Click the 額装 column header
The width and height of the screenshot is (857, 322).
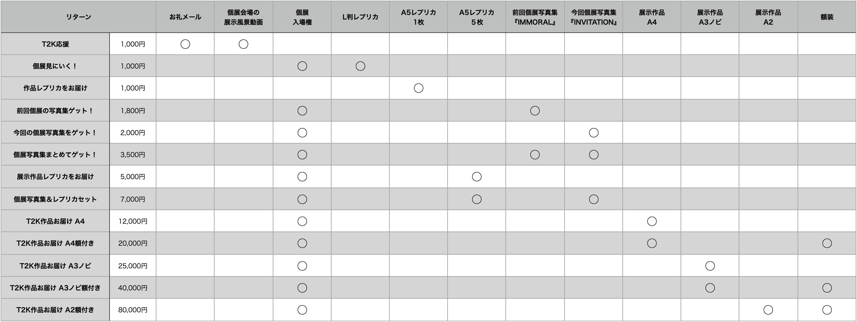point(827,17)
